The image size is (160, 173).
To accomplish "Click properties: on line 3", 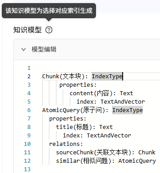I will click(x=78, y=85).
